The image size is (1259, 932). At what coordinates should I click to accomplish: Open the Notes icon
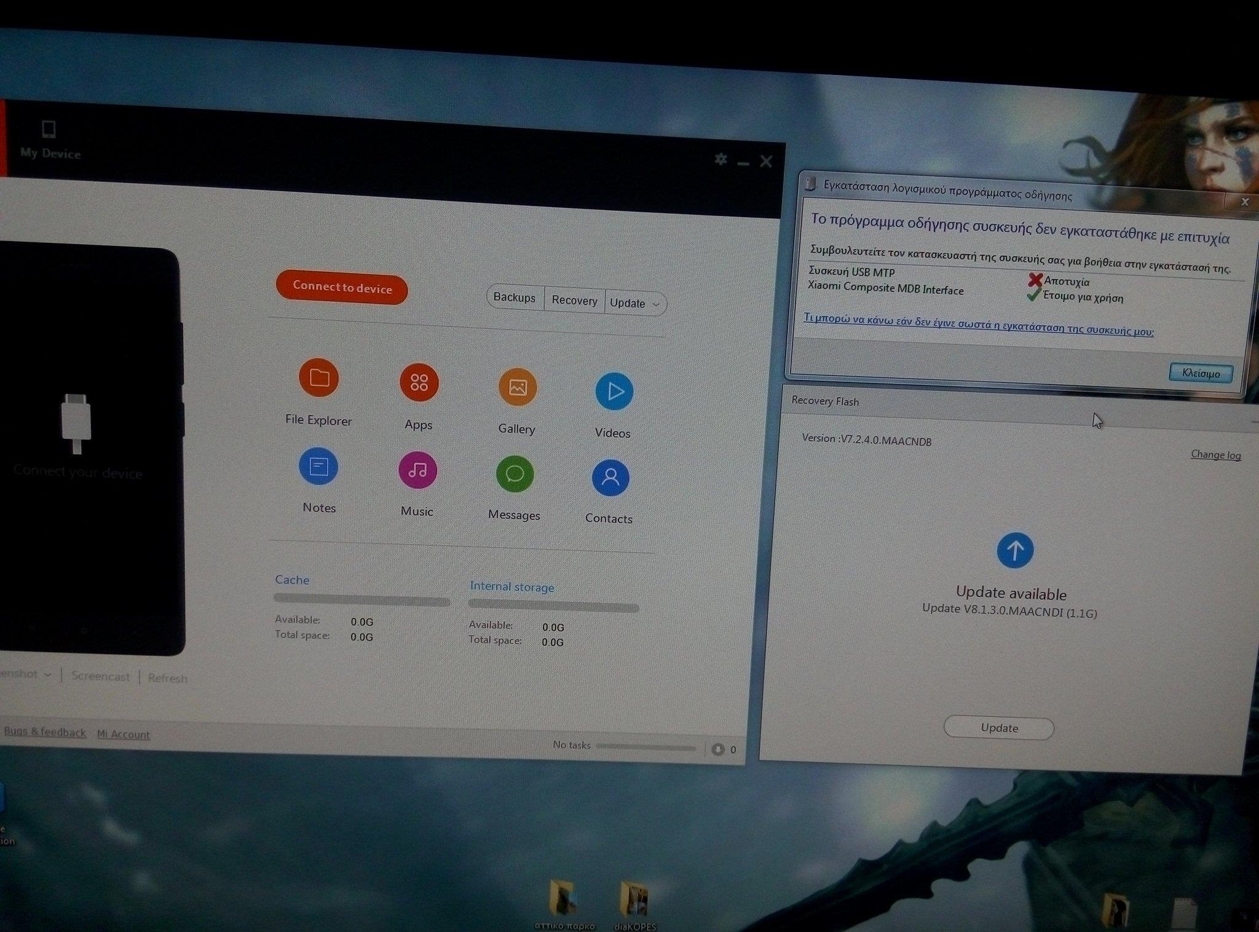pyautogui.click(x=318, y=467)
